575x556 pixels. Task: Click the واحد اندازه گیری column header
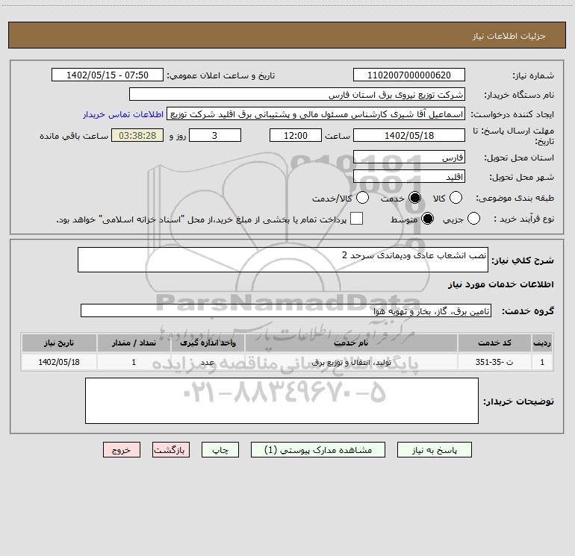pos(208,343)
